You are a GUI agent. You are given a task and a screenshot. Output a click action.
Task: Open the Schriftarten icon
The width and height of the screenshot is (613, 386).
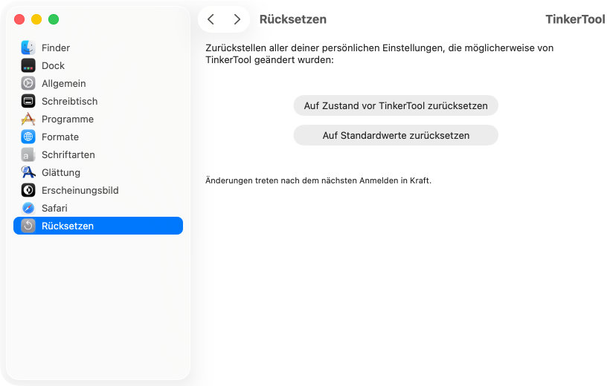[x=28, y=154]
